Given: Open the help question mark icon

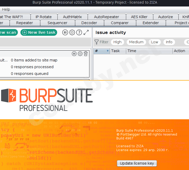Looking at the screenshot, I should click(79, 32).
